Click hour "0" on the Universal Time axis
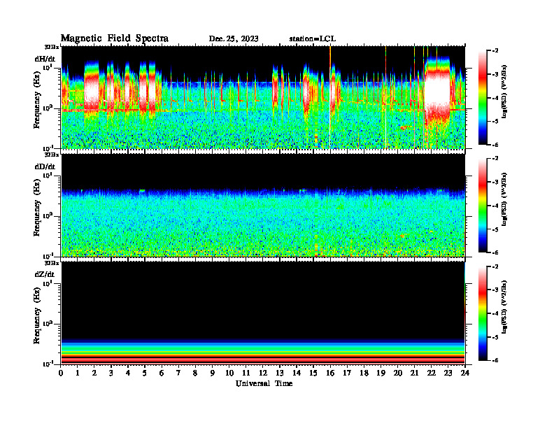The width and height of the screenshot is (554, 428). pyautogui.click(x=61, y=373)
